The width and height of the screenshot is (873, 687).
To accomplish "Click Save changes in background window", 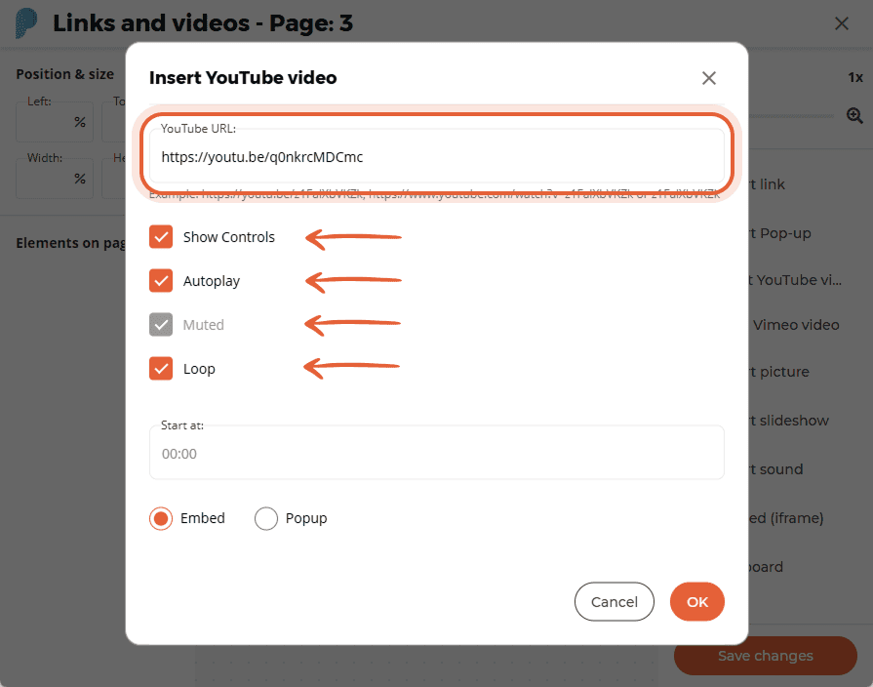I will pyautogui.click(x=766, y=656).
